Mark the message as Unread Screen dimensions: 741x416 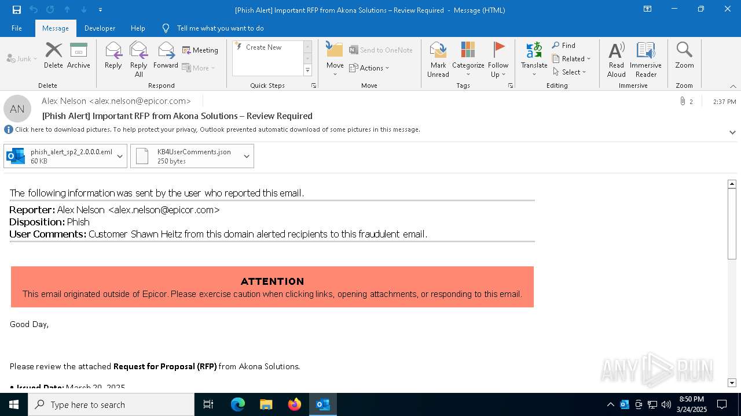click(x=438, y=60)
